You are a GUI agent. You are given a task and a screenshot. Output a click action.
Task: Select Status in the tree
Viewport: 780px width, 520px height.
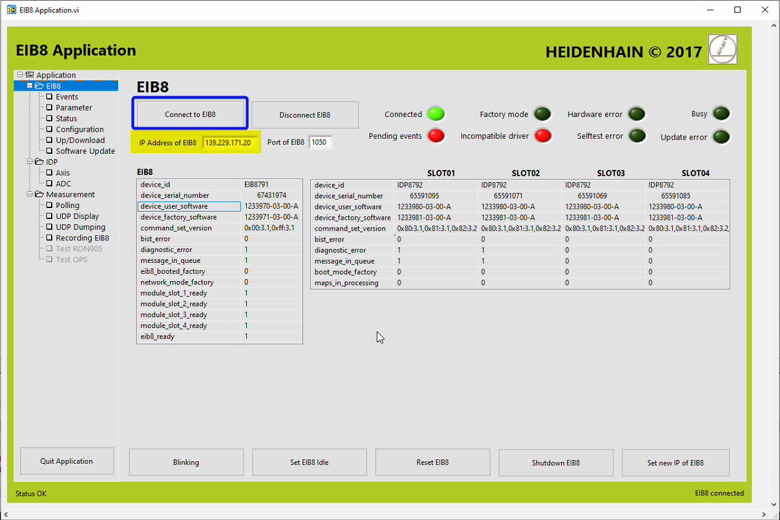[x=66, y=119]
